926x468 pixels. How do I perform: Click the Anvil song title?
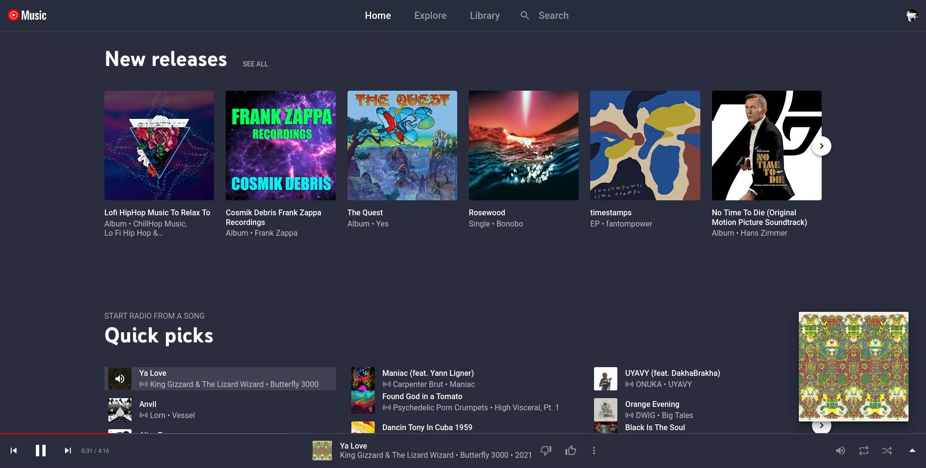pos(148,404)
